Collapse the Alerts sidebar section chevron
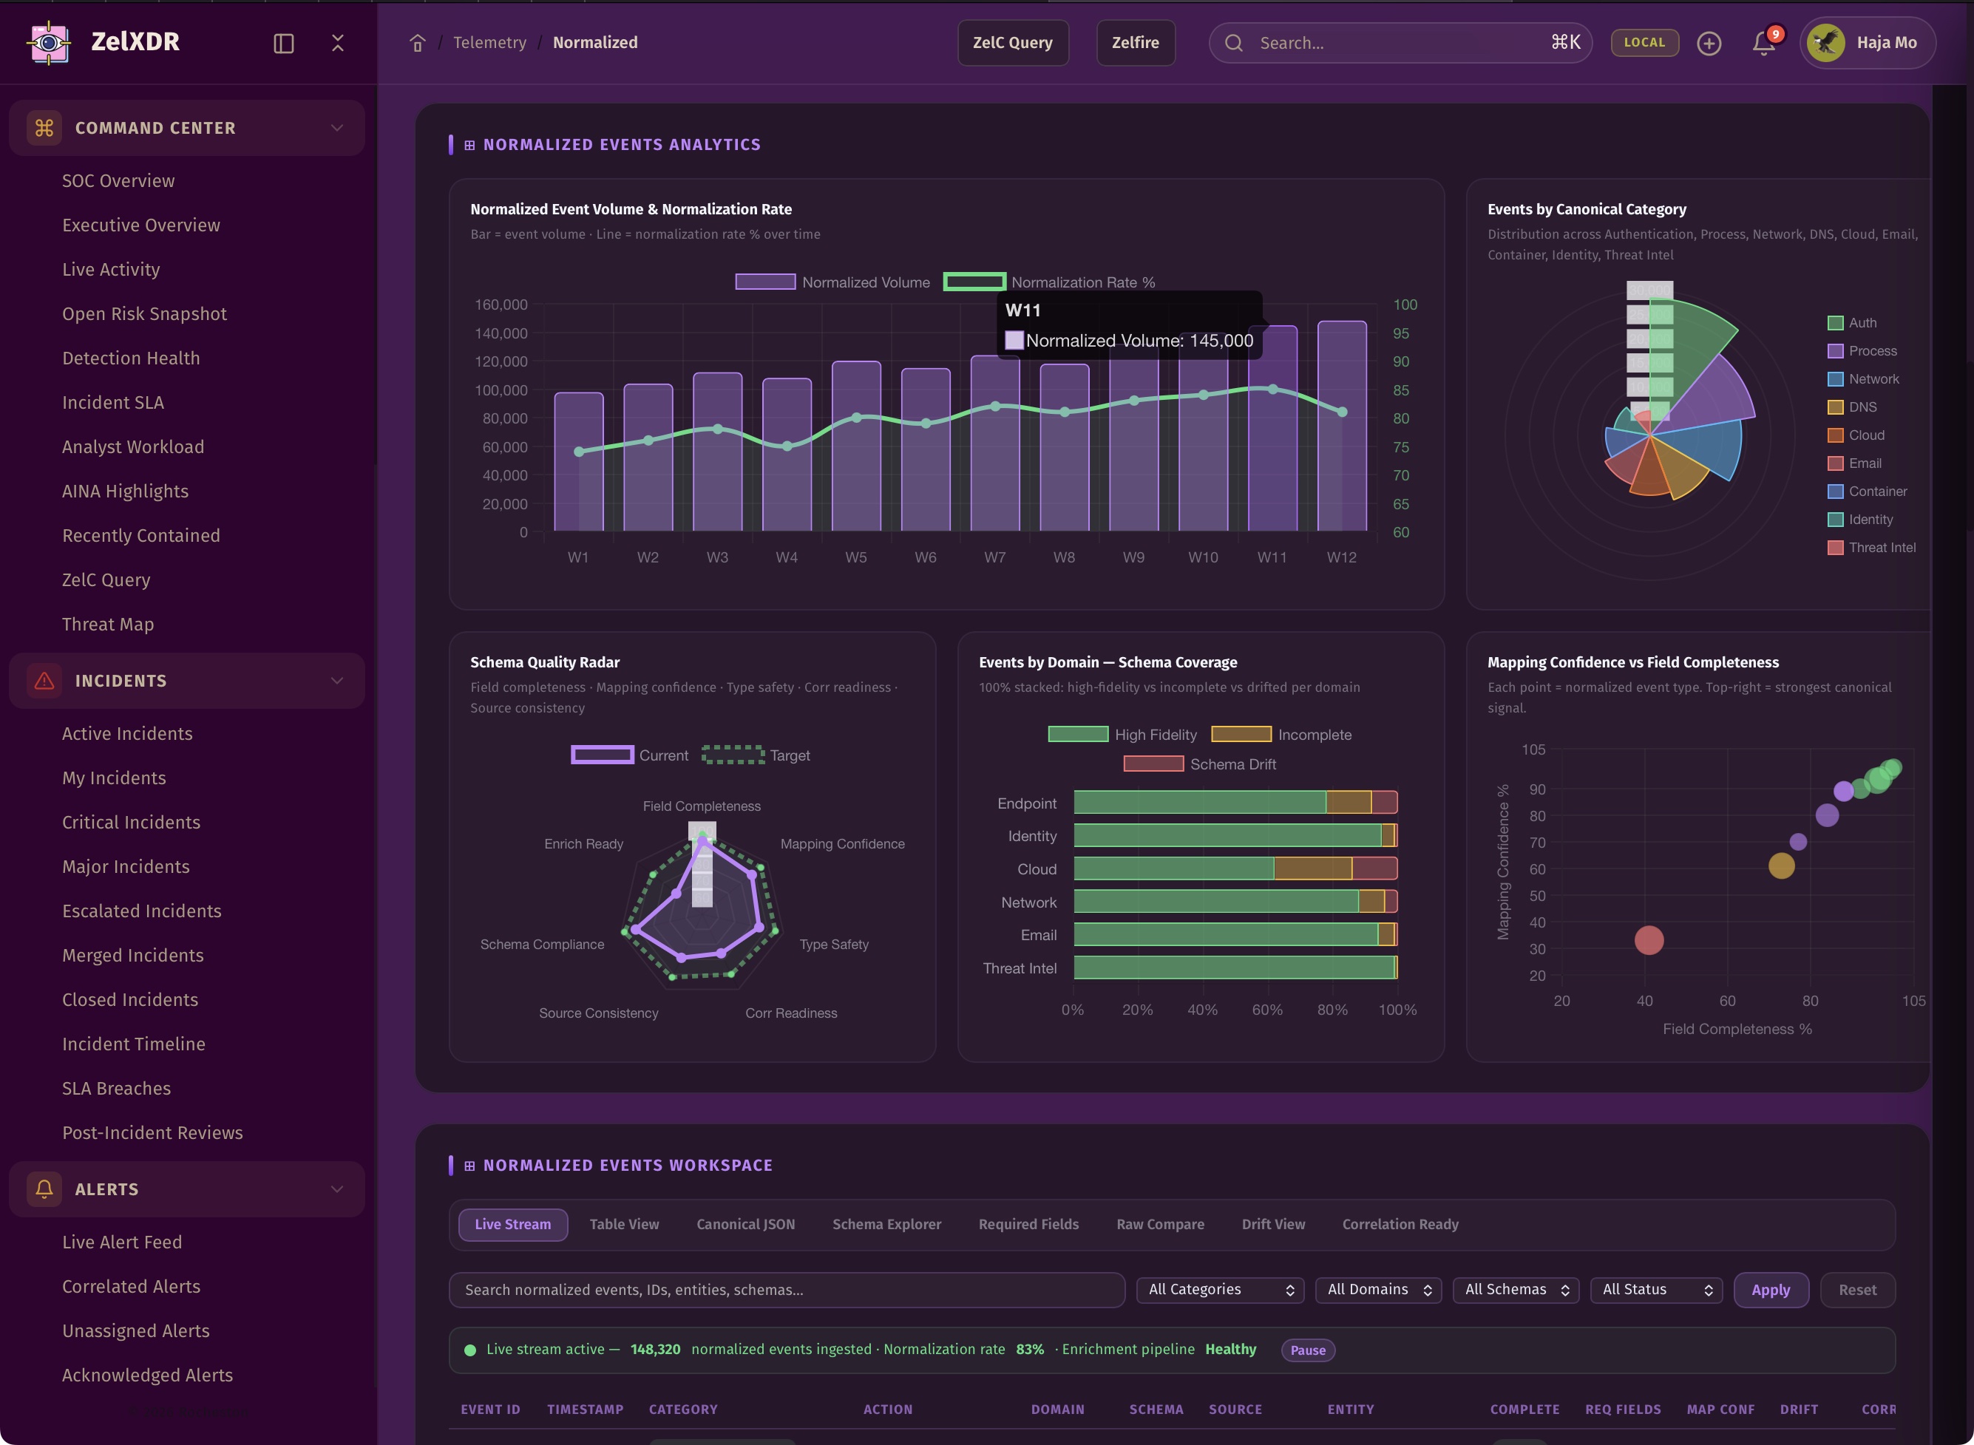Screen dimensions: 1974x1445 tap(337, 1189)
